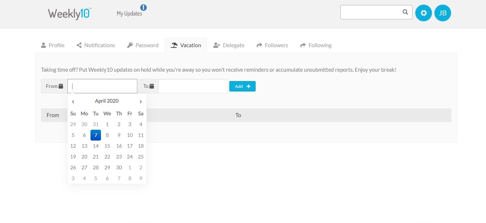The image size is (486, 223).
Task: Go to previous month in calendar
Action: click(73, 101)
